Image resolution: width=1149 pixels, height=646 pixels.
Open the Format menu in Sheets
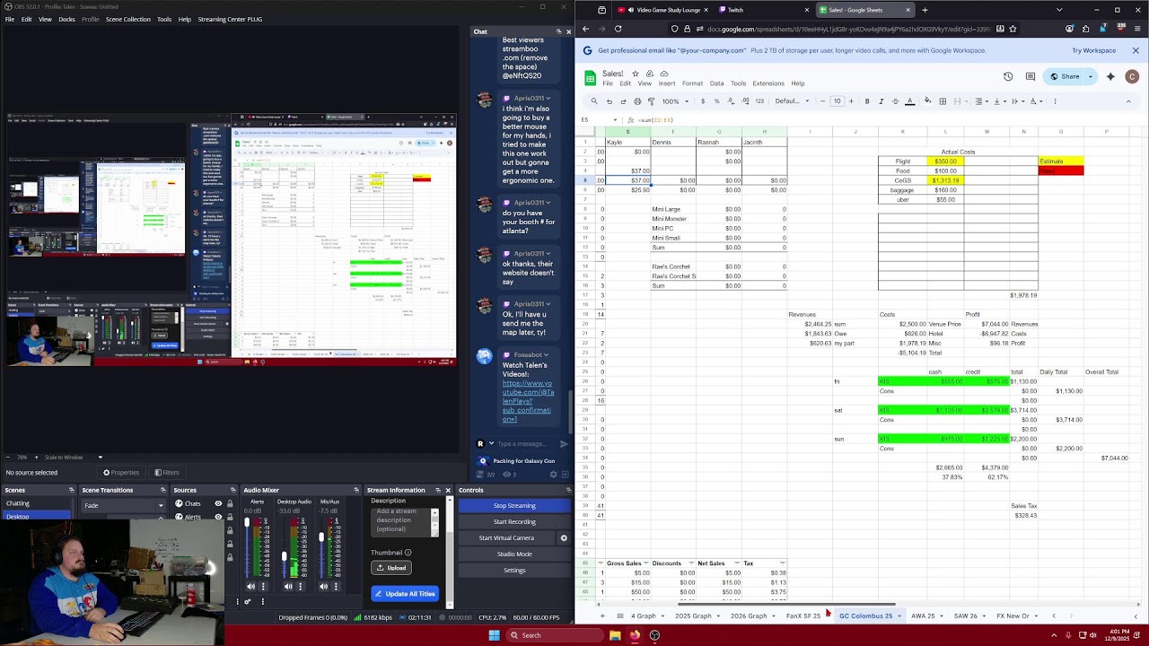pos(692,83)
